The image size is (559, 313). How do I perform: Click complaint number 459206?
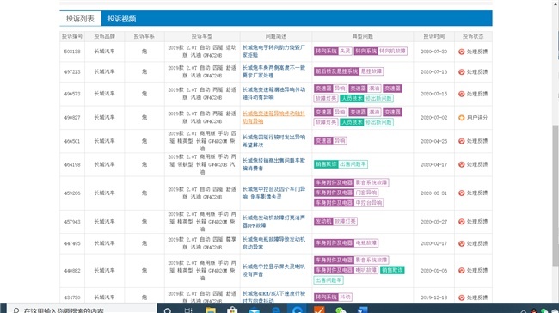click(x=72, y=193)
